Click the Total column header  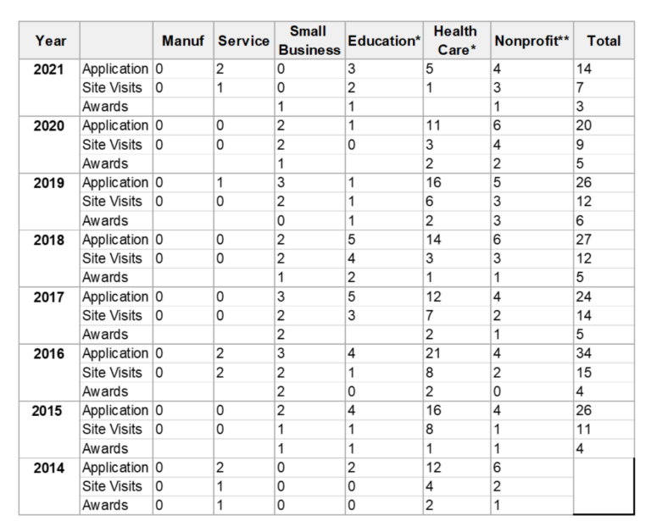pos(604,41)
